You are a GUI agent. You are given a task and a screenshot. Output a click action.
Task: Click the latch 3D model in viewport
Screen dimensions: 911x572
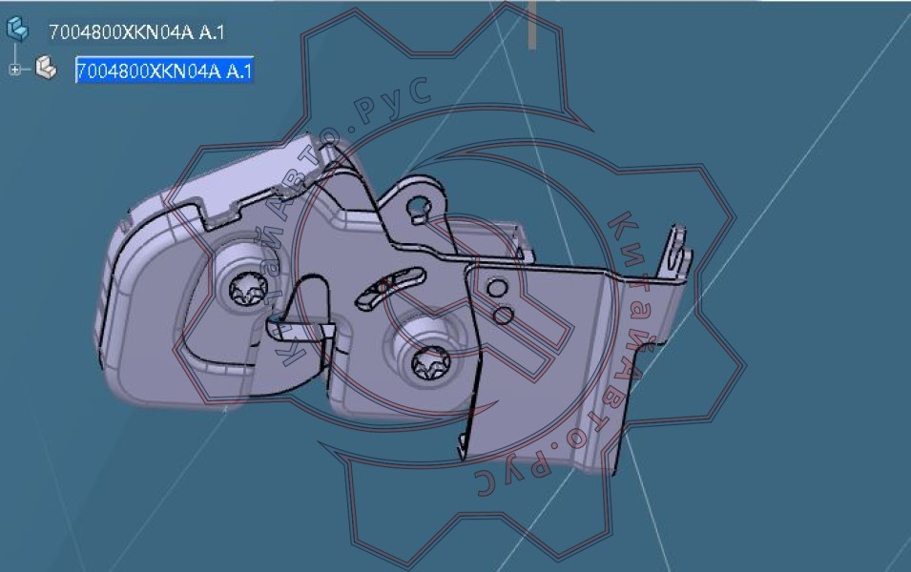pos(395,302)
